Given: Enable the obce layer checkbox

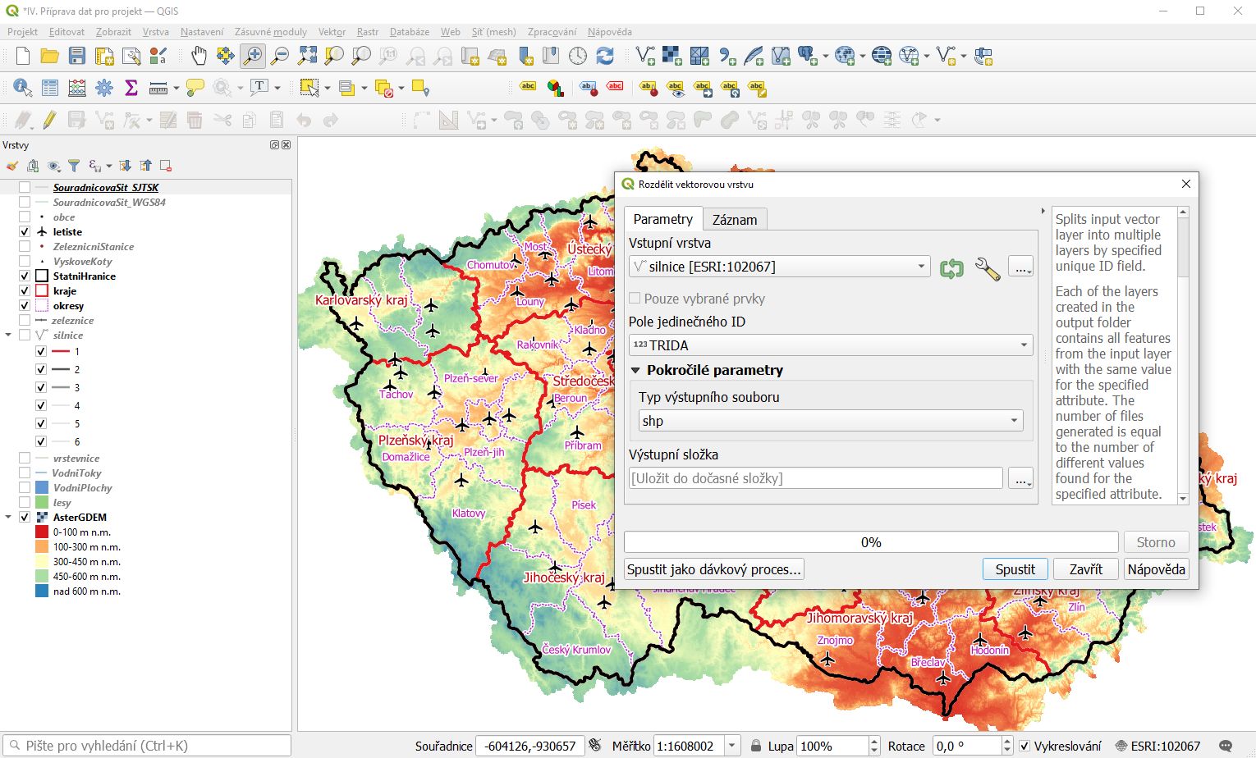Looking at the screenshot, I should pos(25,217).
